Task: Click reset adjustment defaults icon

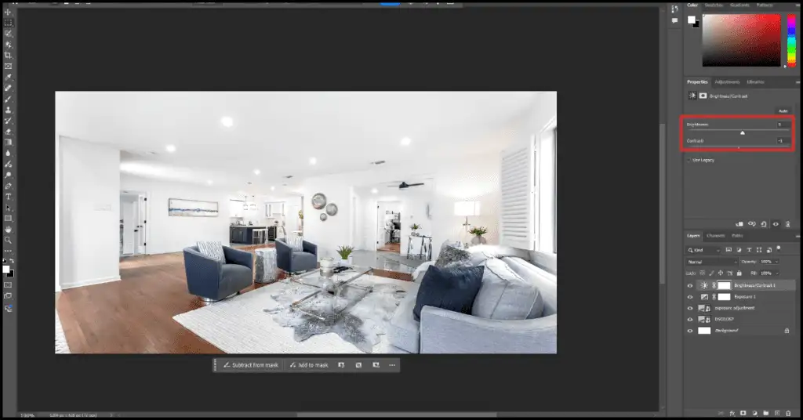Action: (x=764, y=224)
